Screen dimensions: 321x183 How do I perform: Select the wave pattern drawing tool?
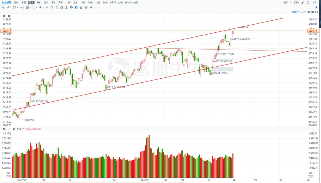[21, 7]
